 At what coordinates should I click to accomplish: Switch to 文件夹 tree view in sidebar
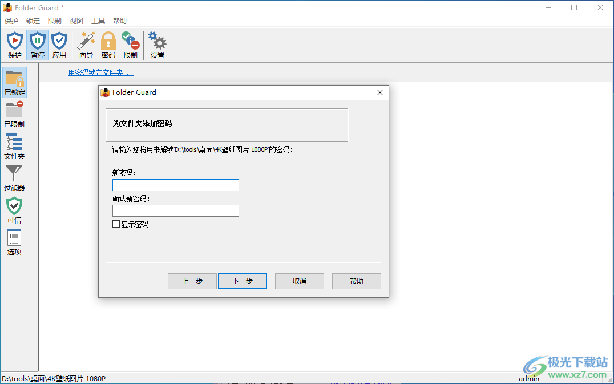coord(14,147)
